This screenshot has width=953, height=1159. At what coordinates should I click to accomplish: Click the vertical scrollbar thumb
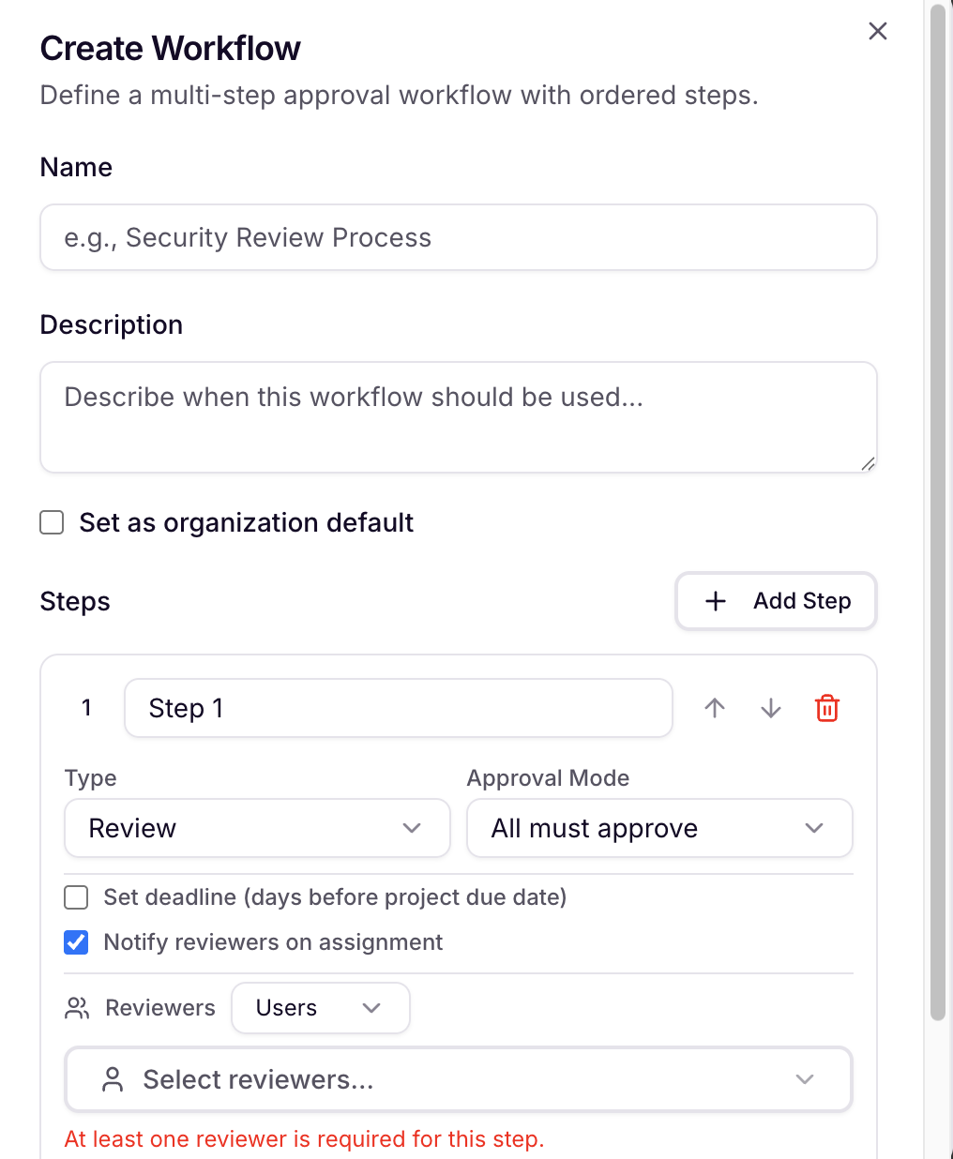click(938, 511)
